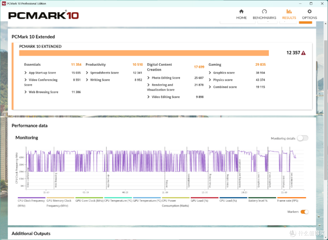Screen dimensions: 328x240
Task: Click the Essentials score 11 354
Action: (76, 64)
